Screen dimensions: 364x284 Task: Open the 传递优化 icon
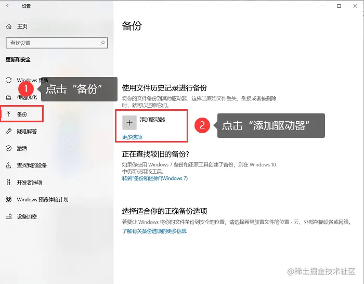[x=9, y=97]
